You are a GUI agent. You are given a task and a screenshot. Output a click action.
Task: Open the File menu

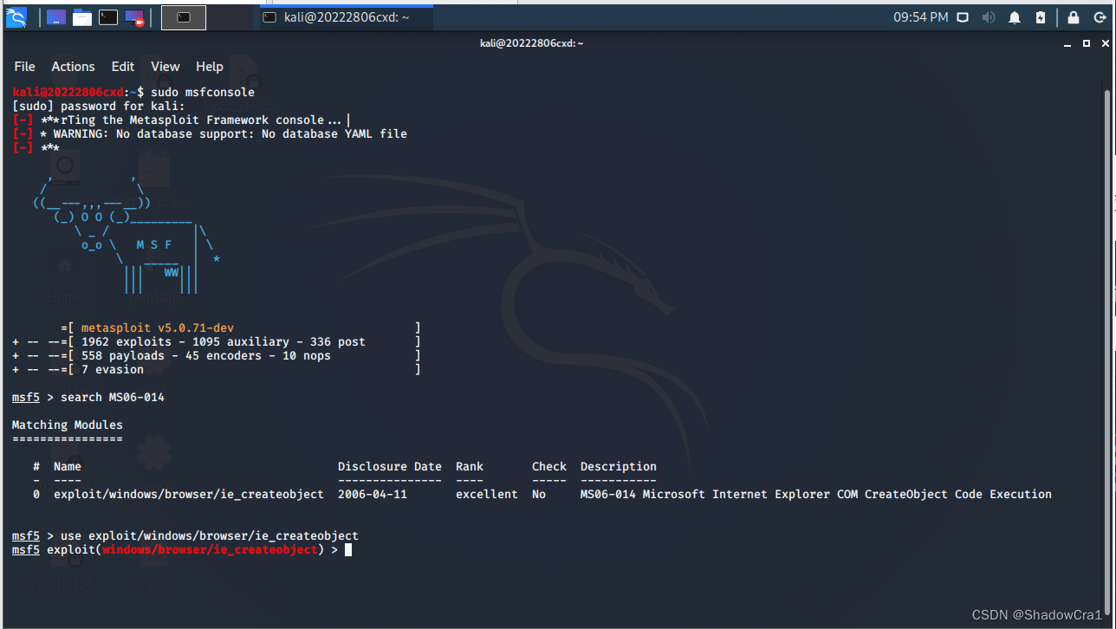pos(25,67)
